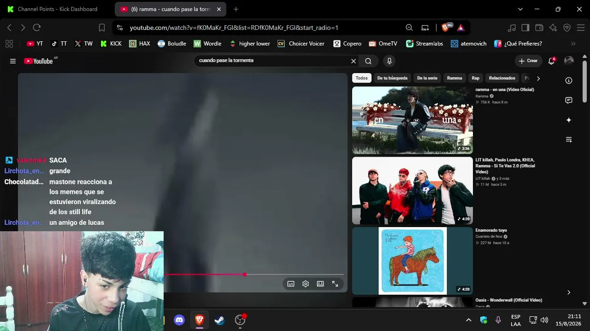
Task: Open the playlist queue panel icon
Action: [x=569, y=140]
